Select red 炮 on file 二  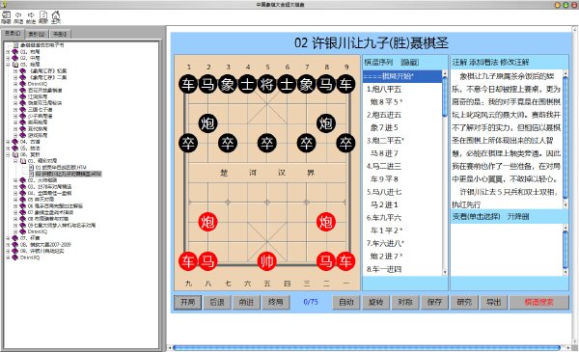pyautogui.click(x=326, y=222)
